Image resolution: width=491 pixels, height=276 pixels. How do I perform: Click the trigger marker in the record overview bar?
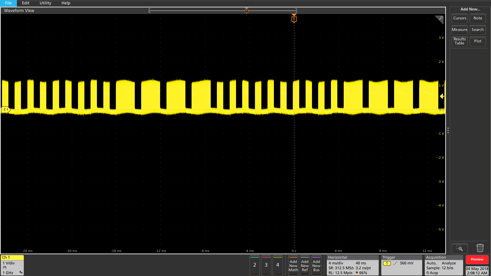[247, 11]
